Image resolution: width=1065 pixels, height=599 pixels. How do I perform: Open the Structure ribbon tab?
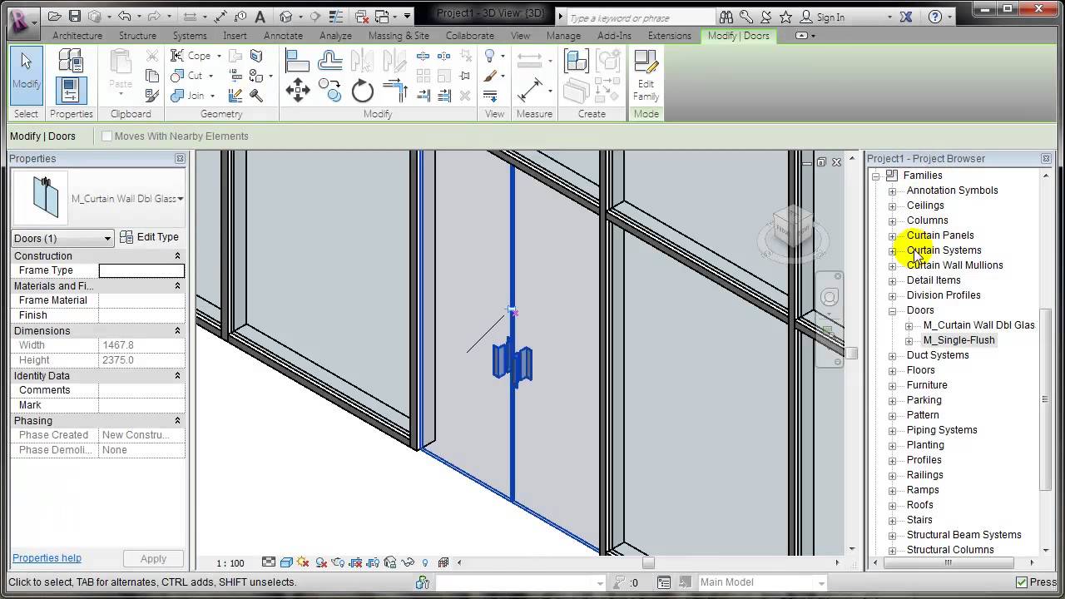click(137, 36)
